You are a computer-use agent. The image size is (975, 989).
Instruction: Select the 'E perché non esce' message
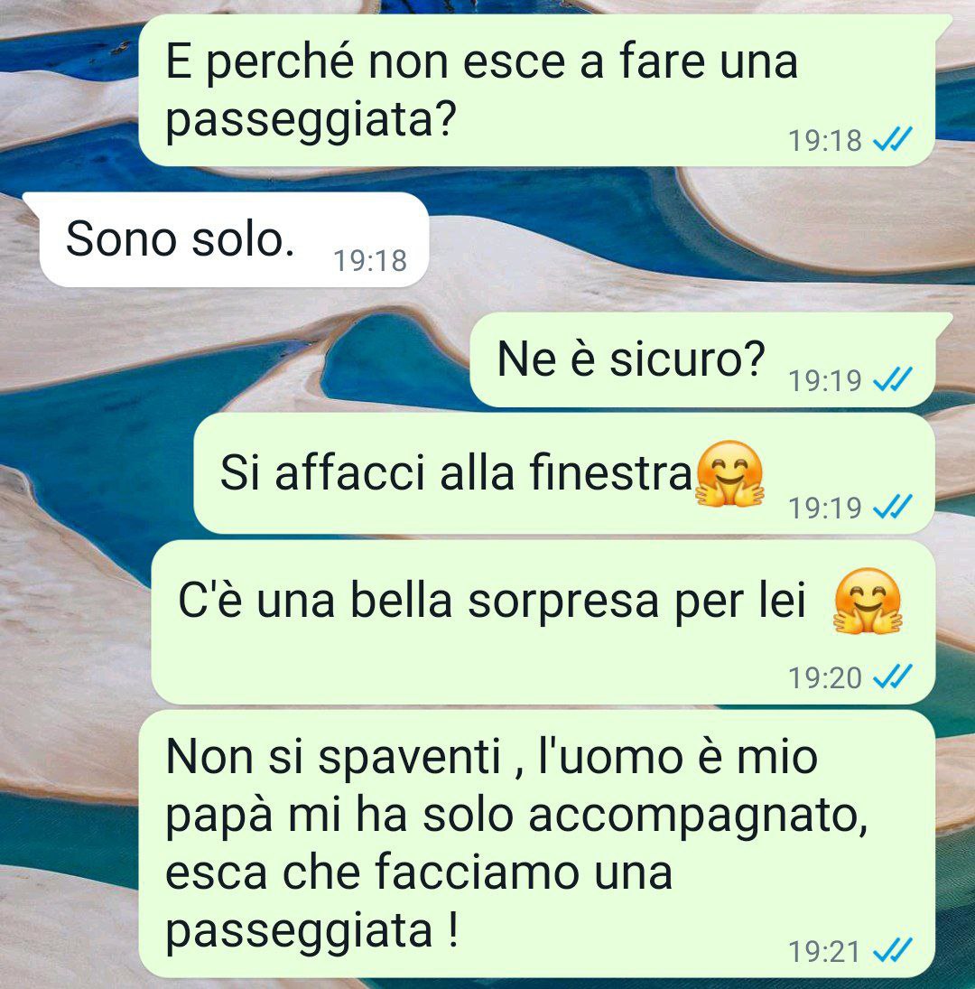tap(542, 90)
